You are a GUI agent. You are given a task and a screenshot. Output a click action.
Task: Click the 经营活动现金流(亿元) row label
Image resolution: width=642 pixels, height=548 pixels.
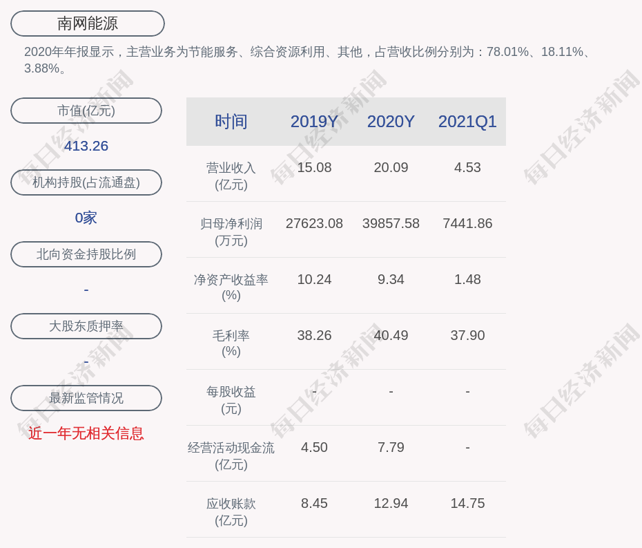231,456
